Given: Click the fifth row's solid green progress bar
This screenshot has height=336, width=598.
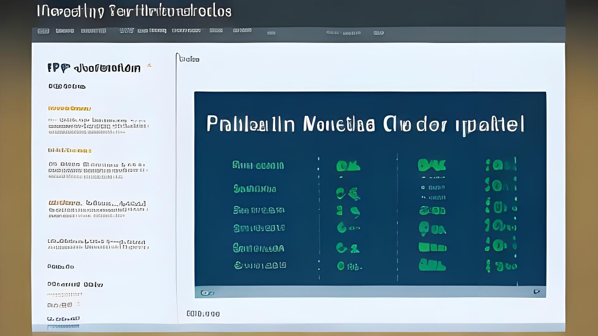Looking at the screenshot, I should [x=432, y=247].
